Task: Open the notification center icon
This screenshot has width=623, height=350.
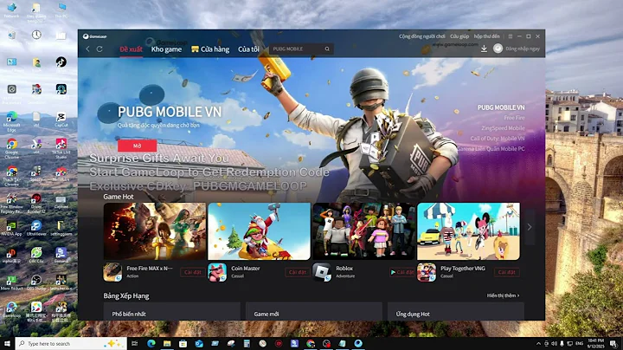Action: (613, 344)
